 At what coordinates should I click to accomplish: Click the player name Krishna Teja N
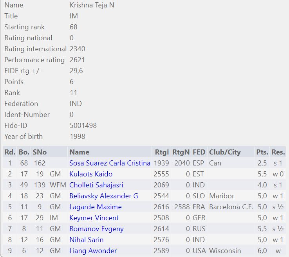(x=92, y=5)
